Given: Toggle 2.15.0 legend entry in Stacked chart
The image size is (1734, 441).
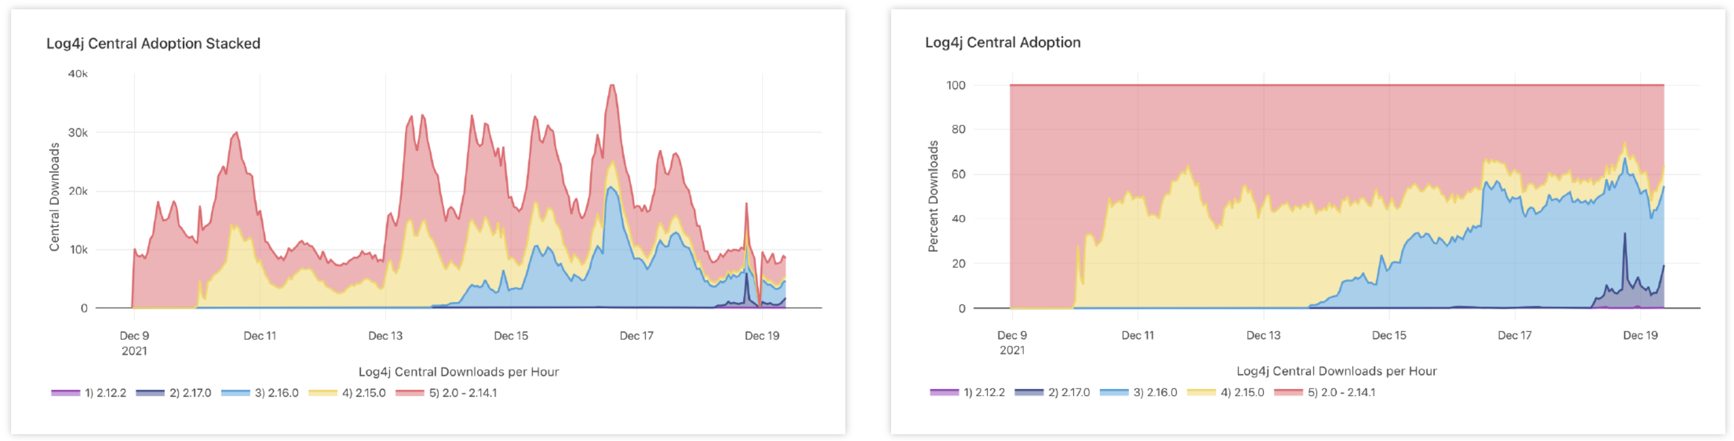Looking at the screenshot, I should (x=363, y=393).
